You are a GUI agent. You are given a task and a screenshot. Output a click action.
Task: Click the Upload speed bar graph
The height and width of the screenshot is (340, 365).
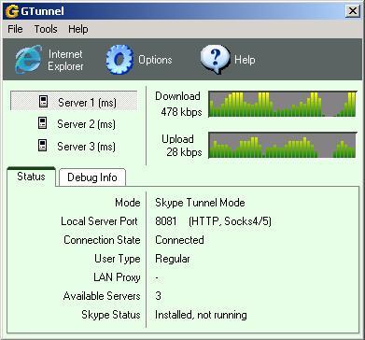click(282, 145)
